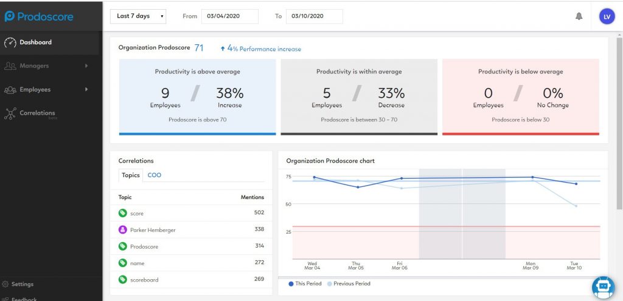Click the 269 mentions value
The width and height of the screenshot is (623, 301).
[259, 279]
